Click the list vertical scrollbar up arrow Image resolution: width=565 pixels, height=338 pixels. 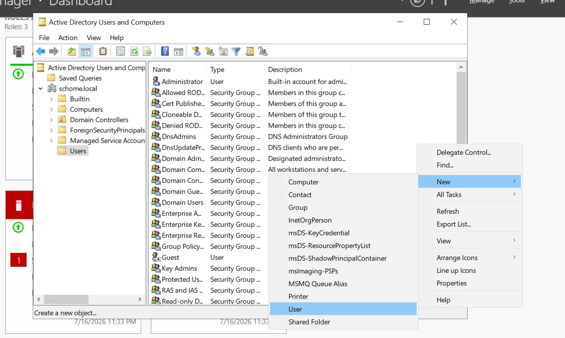click(461, 67)
